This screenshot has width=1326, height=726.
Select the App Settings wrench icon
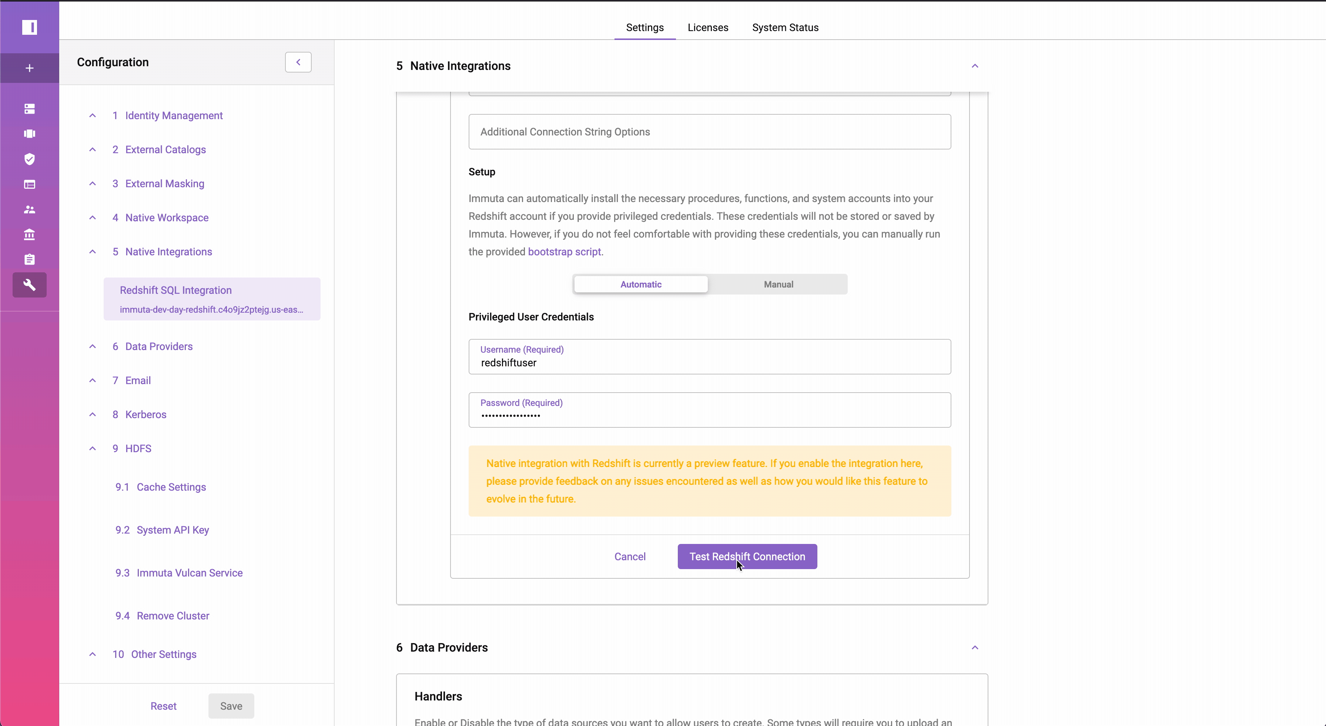tap(29, 285)
